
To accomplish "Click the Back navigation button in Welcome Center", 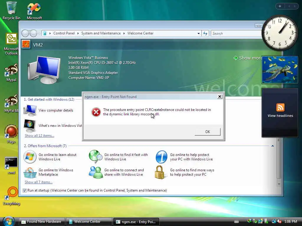I will (25, 33).
